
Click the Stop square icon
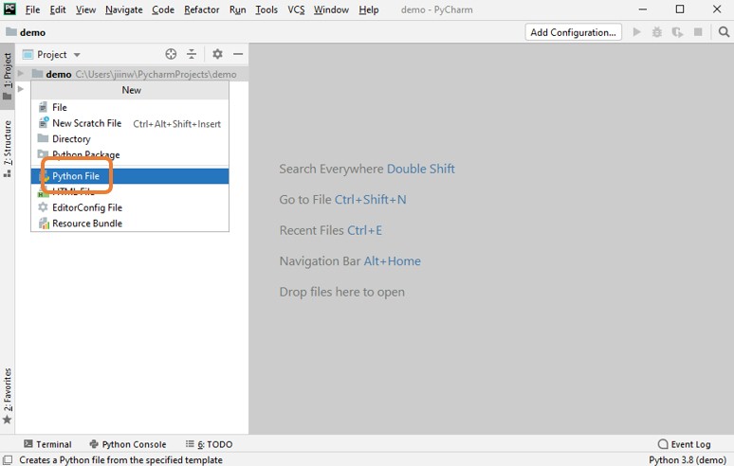click(x=698, y=32)
